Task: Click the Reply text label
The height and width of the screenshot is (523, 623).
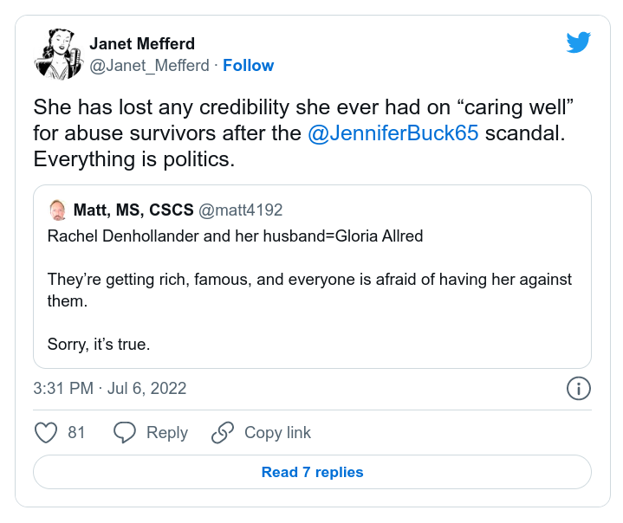Action: click(167, 432)
